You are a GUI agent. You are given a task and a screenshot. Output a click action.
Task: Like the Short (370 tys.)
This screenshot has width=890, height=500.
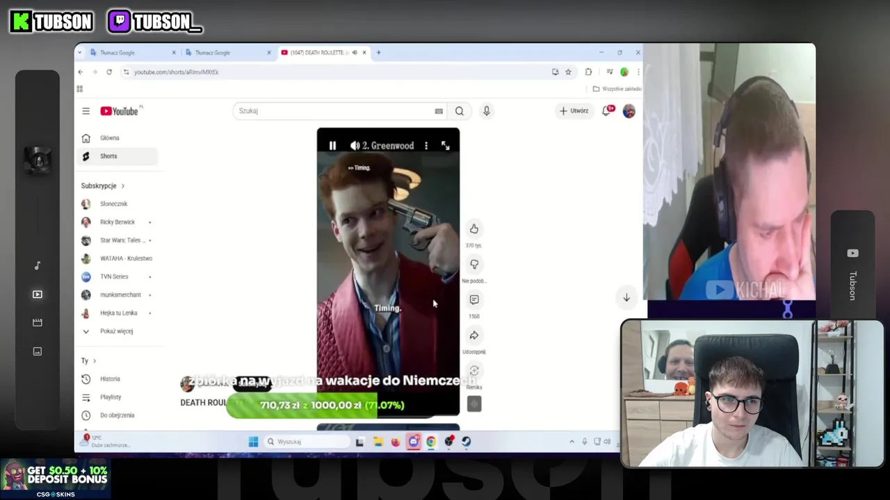[474, 229]
